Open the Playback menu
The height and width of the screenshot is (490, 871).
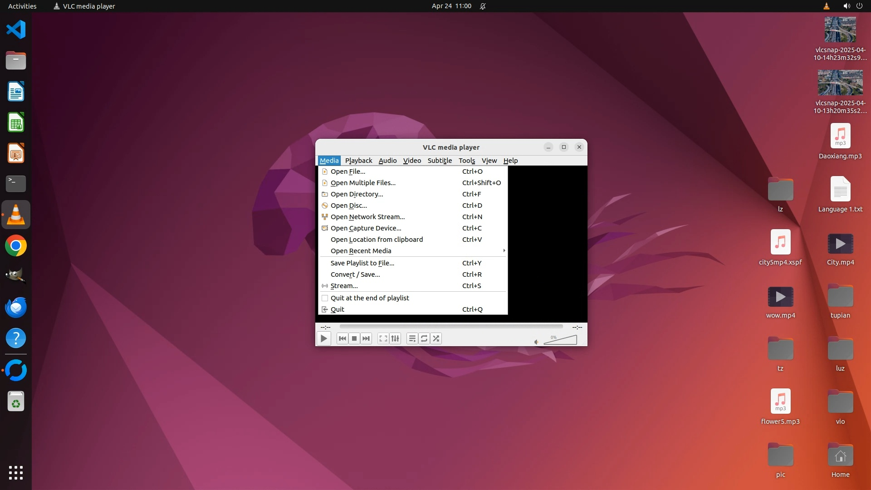[358, 161]
